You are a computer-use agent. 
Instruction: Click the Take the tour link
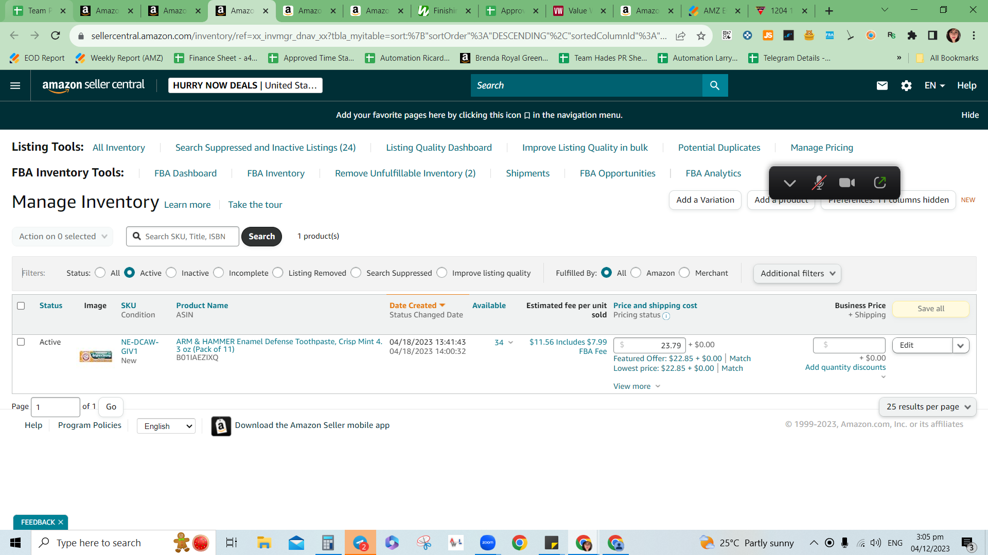pyautogui.click(x=255, y=205)
